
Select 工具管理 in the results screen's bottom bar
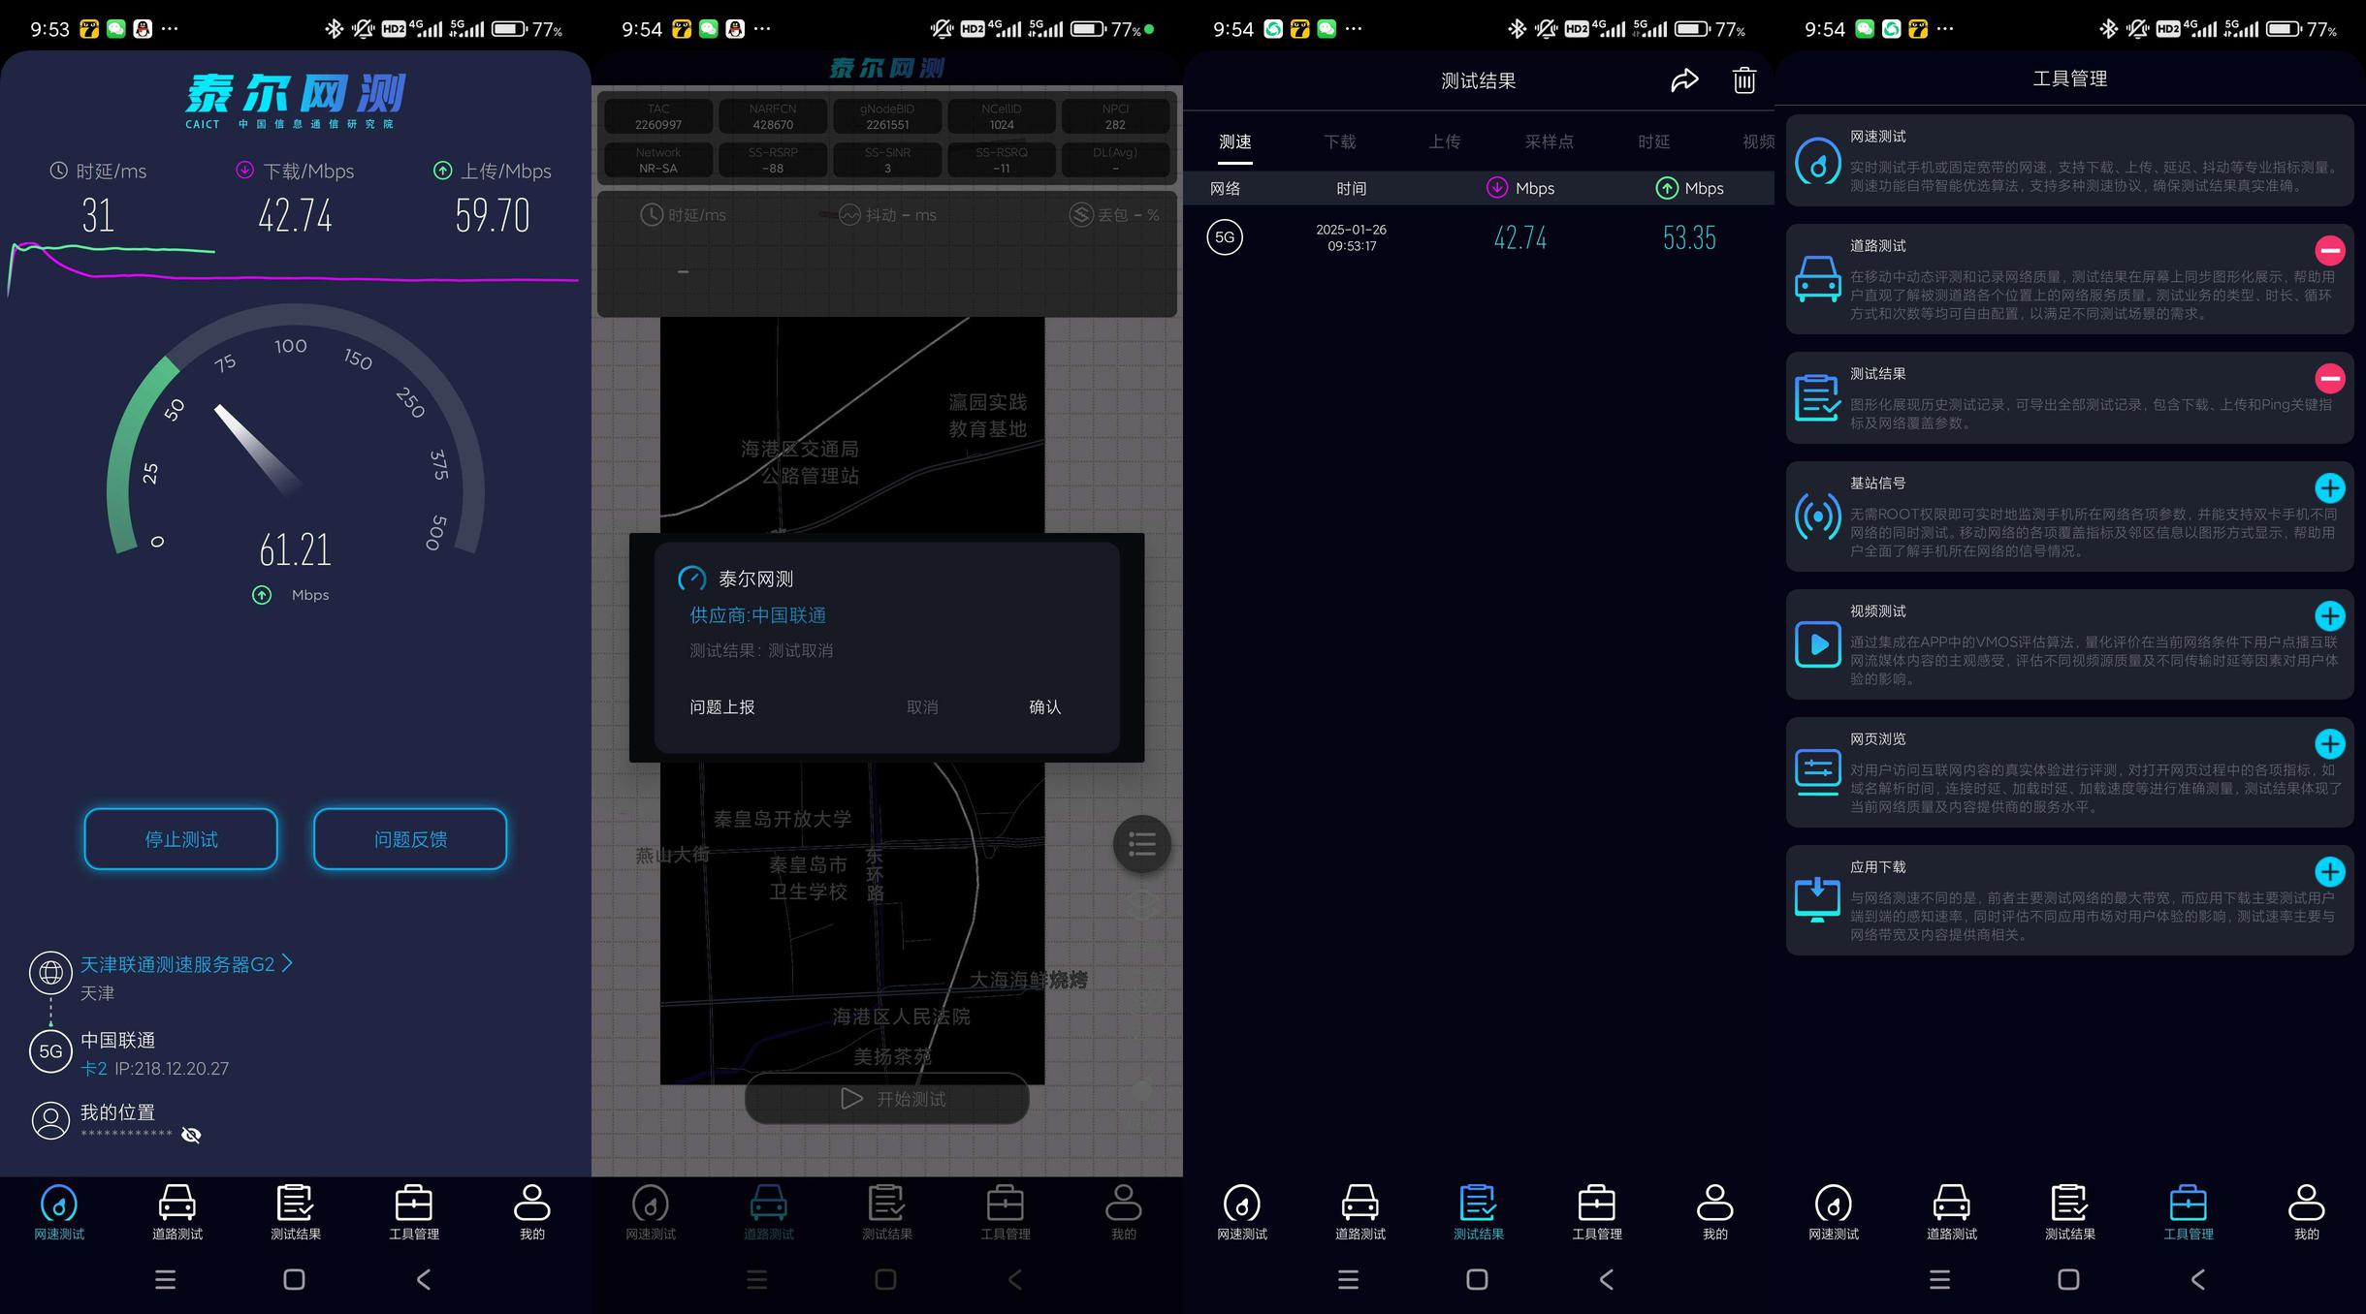point(1597,1212)
